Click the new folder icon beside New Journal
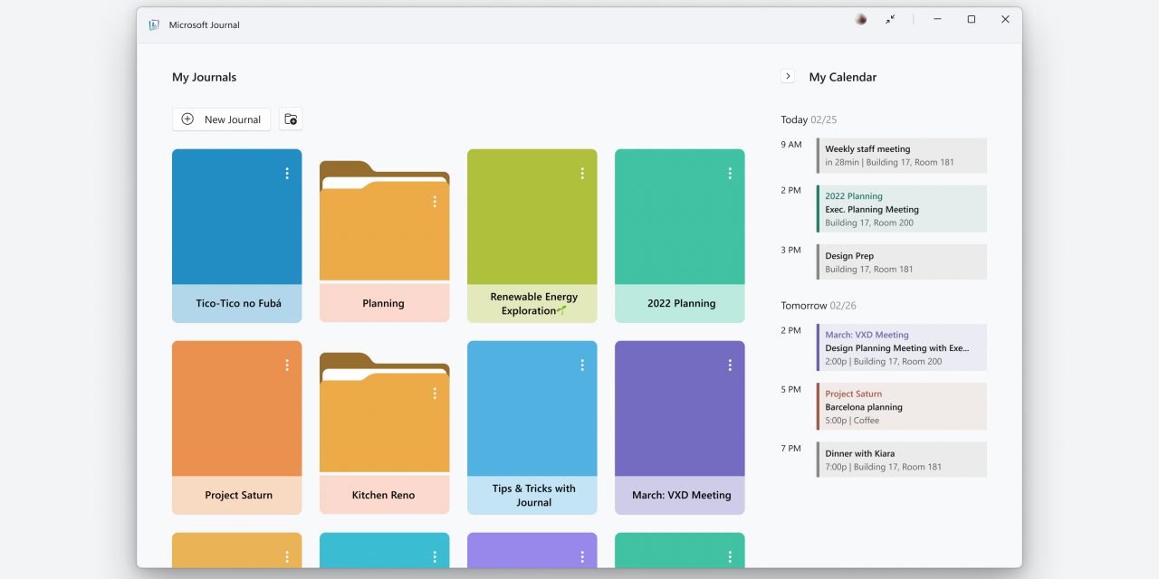This screenshot has width=1159, height=579. click(x=291, y=119)
